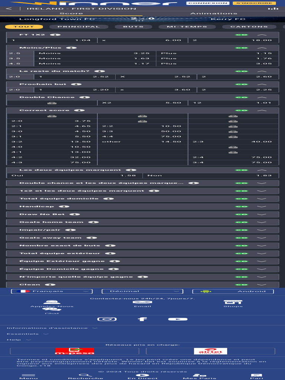Select the MI-TEMPS filter tab
Screen dimensions: 285x380
[x=187, y=27]
